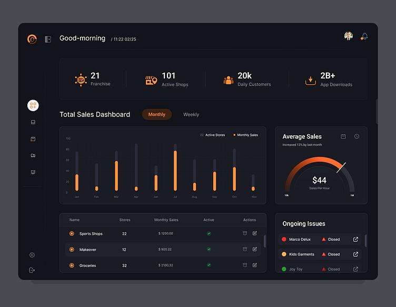Click Marco Delux red status dot

[x=284, y=239]
